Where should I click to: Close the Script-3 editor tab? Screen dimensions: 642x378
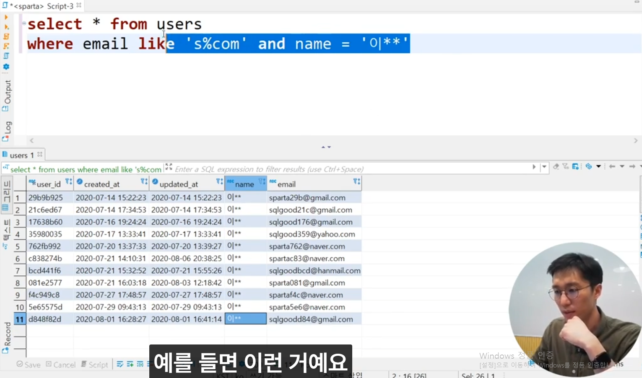click(x=79, y=5)
